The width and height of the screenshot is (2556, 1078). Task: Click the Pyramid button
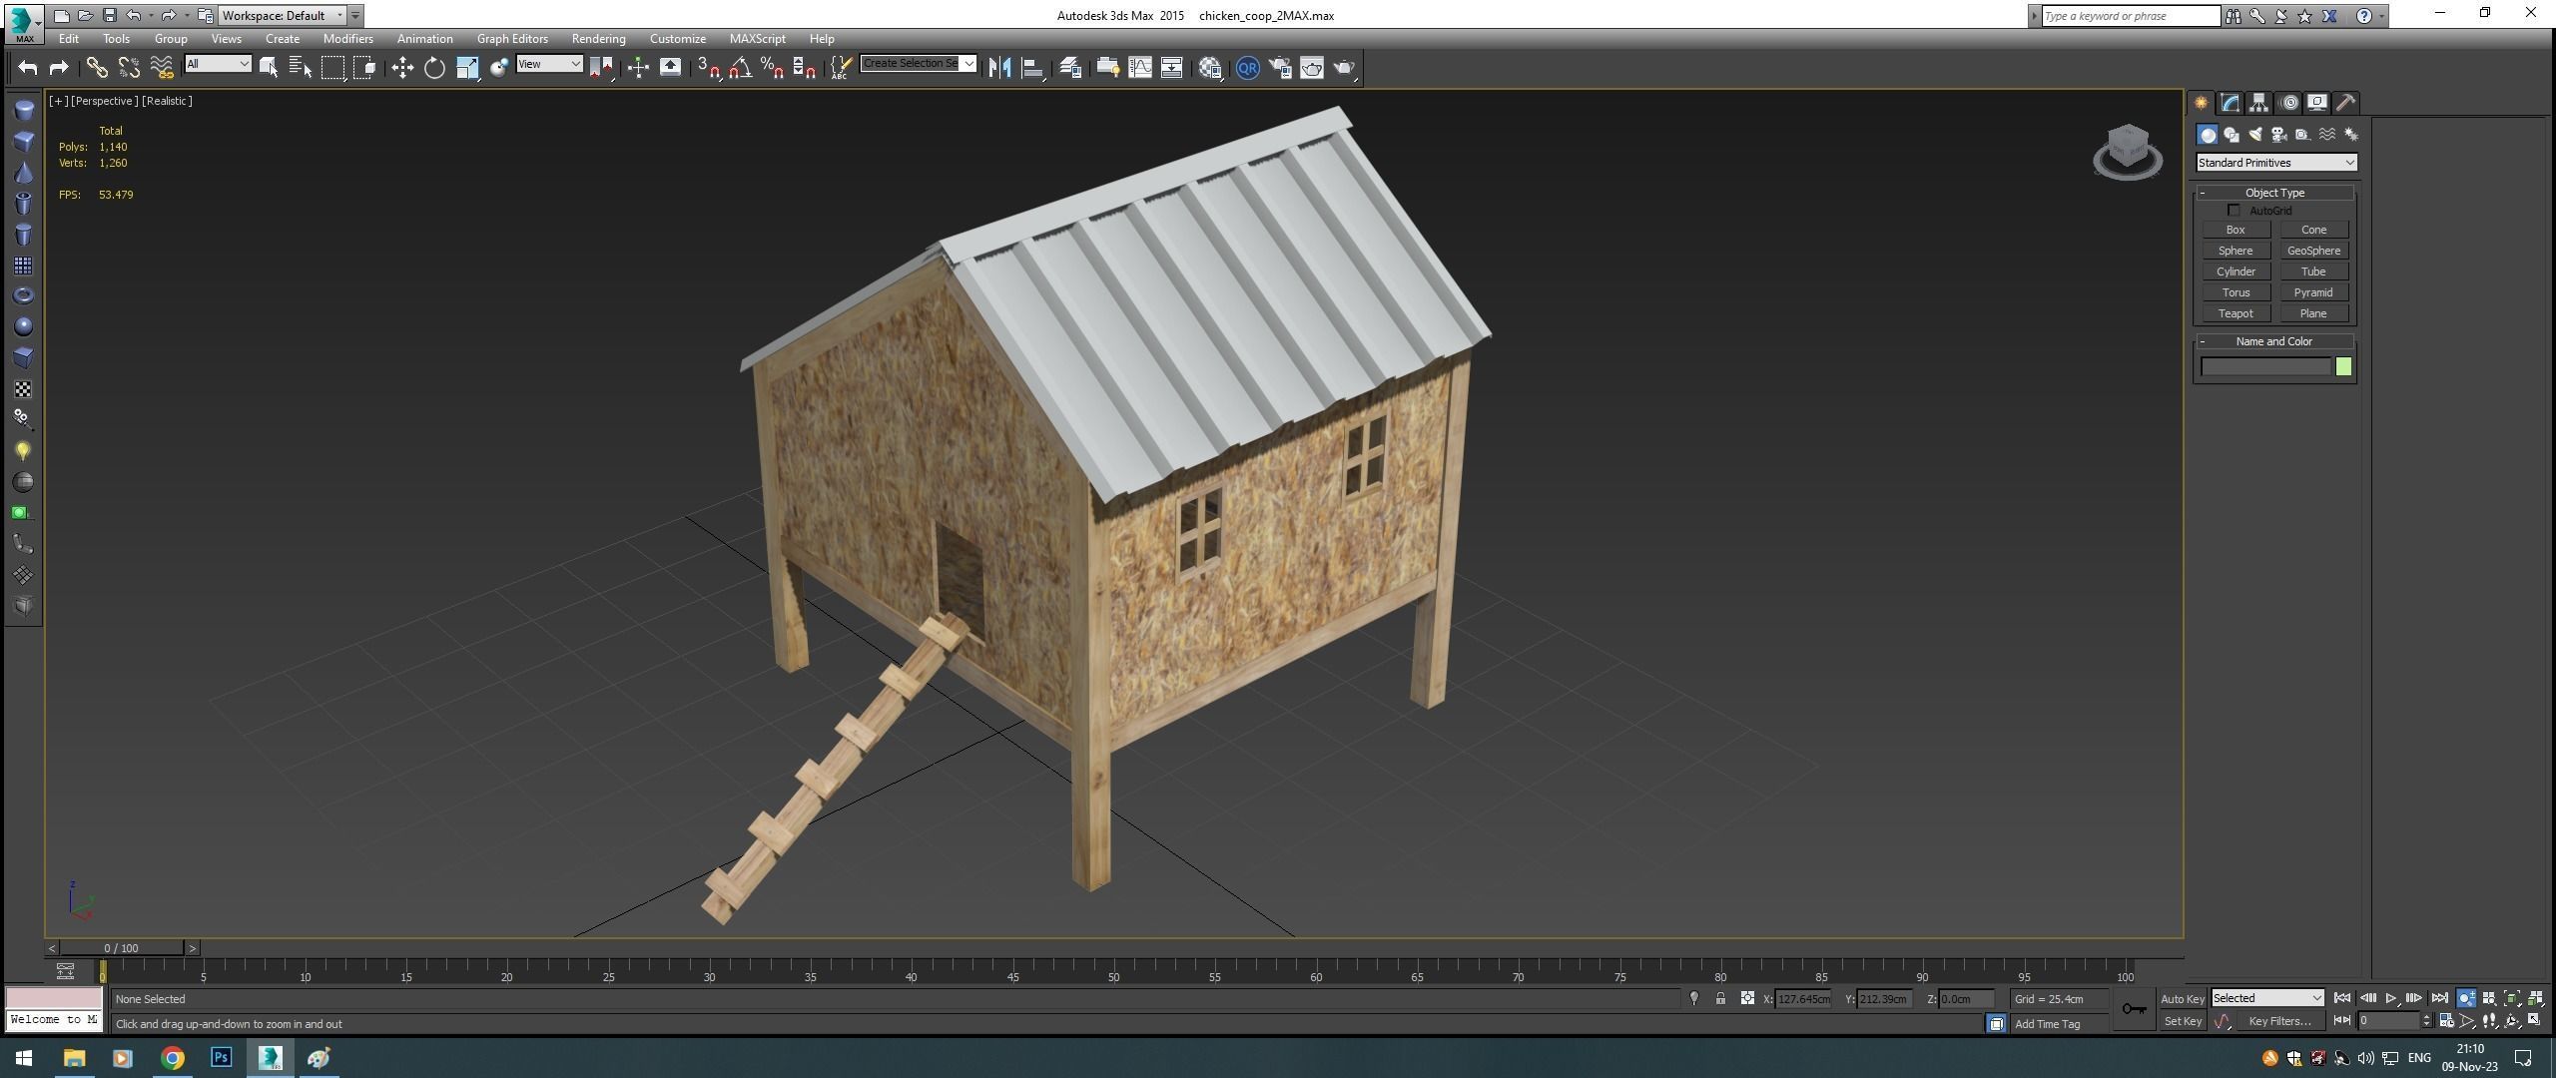[x=2313, y=292]
